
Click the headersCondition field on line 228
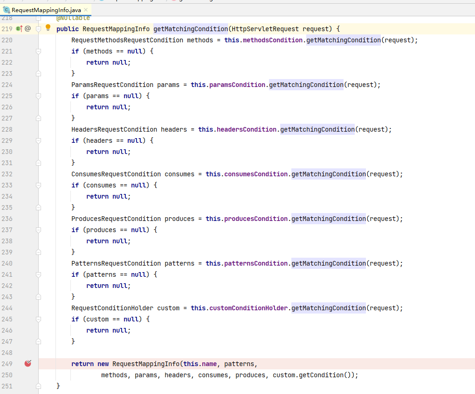[x=247, y=129]
